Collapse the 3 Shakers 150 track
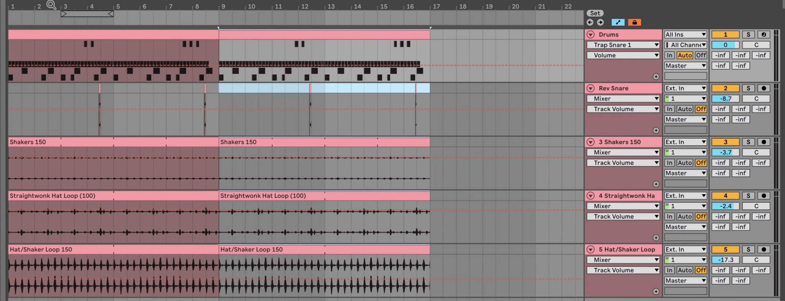Image resolution: width=785 pixels, height=301 pixels. (x=591, y=142)
